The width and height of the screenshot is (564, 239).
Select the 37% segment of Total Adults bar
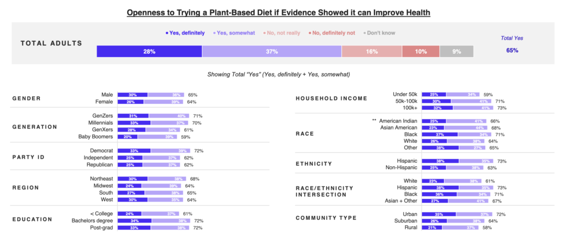[x=272, y=51]
